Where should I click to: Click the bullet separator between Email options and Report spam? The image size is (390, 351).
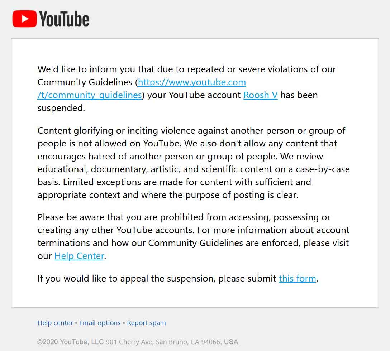click(124, 323)
